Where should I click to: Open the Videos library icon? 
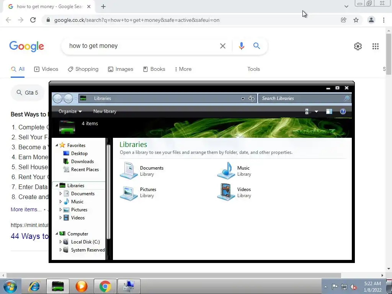pos(226,192)
